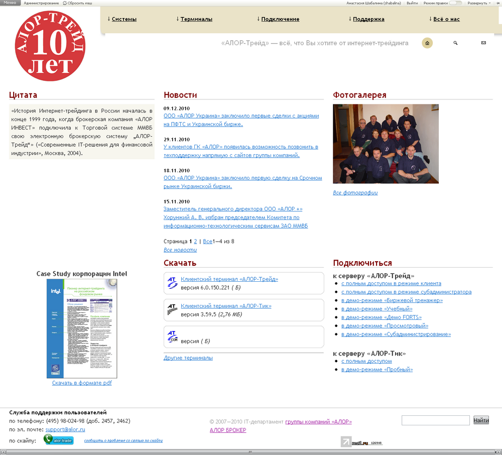Click the home icon in the header
502x455 pixels.
427,43
